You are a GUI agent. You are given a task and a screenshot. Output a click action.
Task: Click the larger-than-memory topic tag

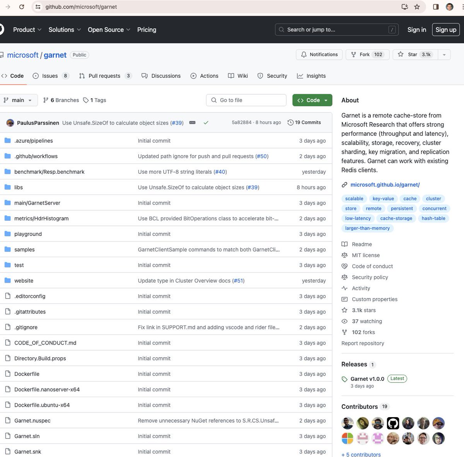[367, 228]
